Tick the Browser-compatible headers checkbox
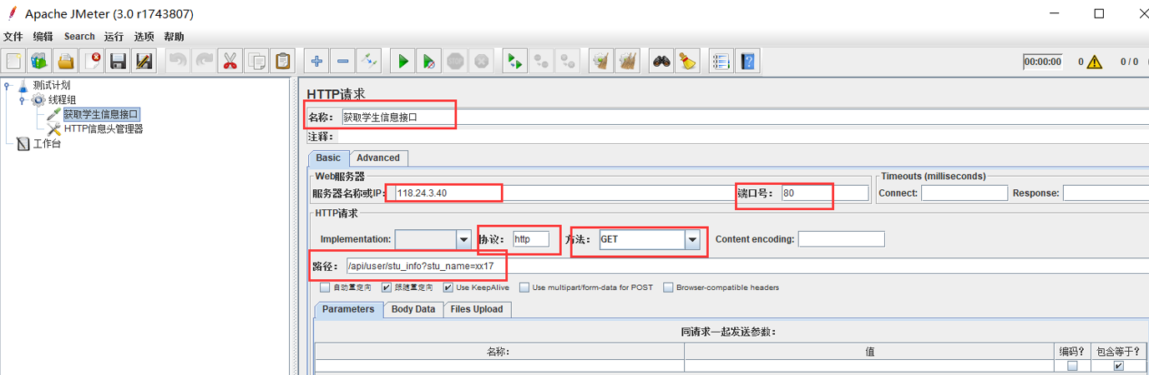Viewport: 1149px width, 375px height. 668,287
